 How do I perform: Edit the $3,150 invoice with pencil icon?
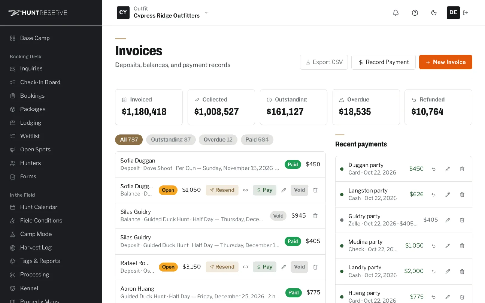[x=283, y=267]
